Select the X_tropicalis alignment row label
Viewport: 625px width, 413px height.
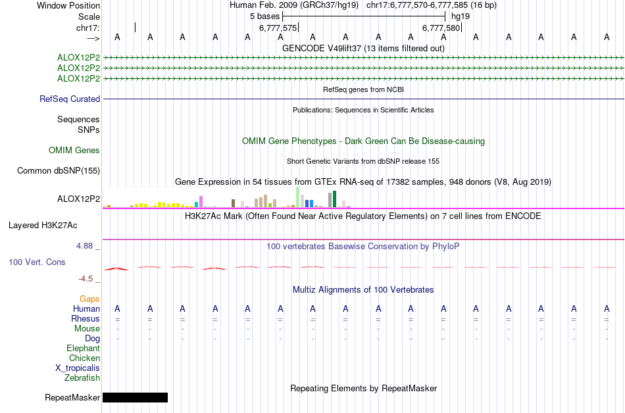click(78, 368)
